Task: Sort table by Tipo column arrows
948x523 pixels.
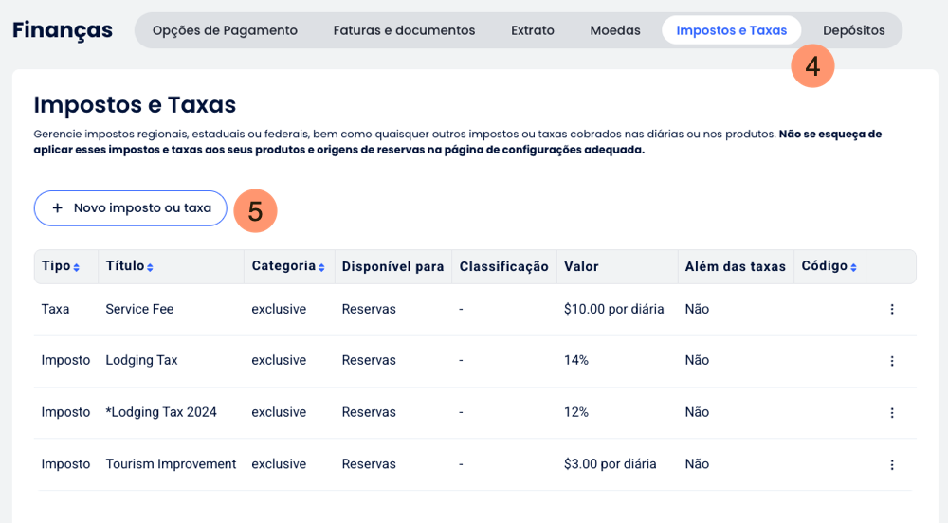Action: (x=77, y=268)
